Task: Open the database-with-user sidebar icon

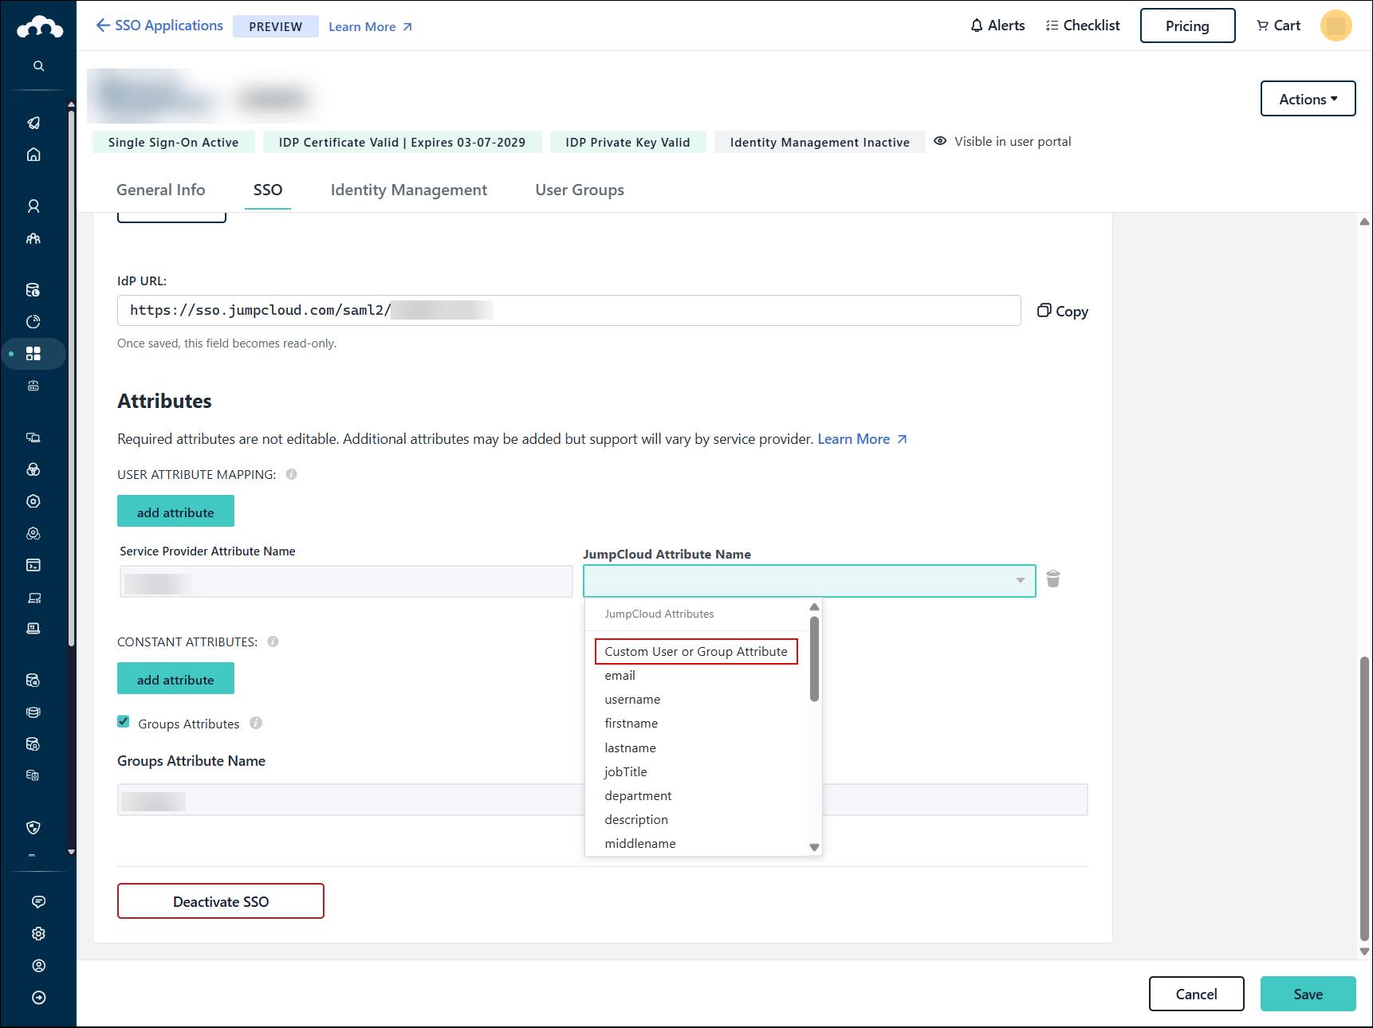Action: (33, 744)
